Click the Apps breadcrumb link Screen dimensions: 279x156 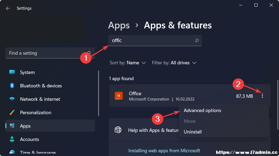pos(119,25)
